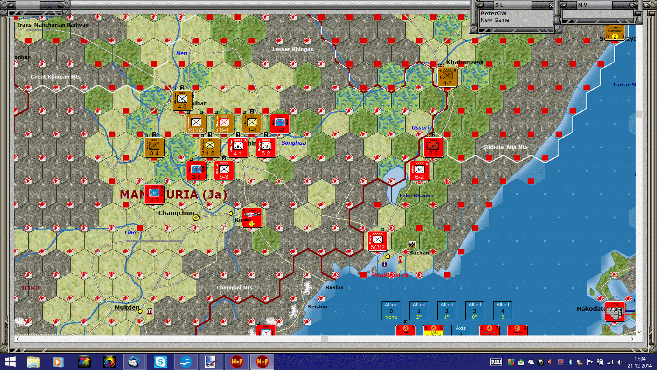Select the yellow naval counter marked 1 4 9
Screen dimensions: 657x370
point(434,330)
